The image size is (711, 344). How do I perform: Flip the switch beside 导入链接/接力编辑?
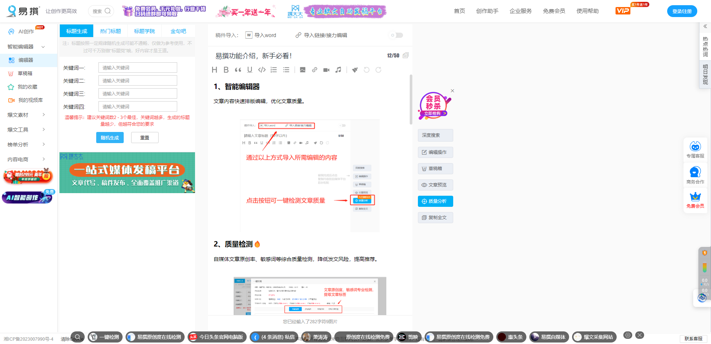click(x=395, y=35)
